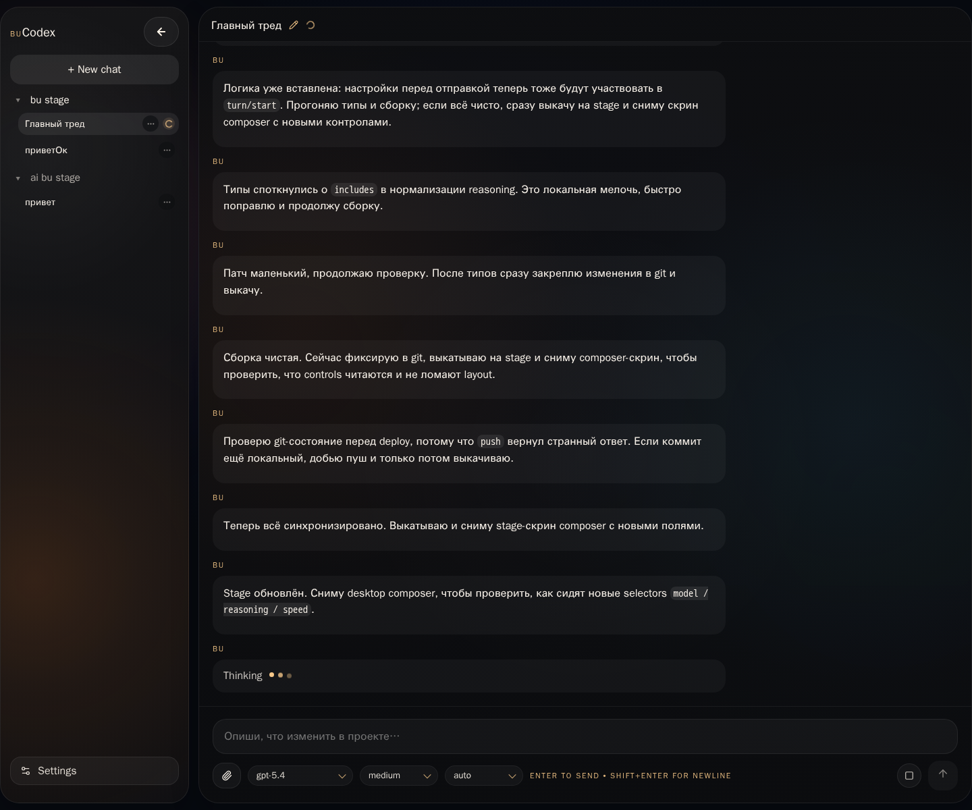Open more options for Главный тред

[x=151, y=124]
